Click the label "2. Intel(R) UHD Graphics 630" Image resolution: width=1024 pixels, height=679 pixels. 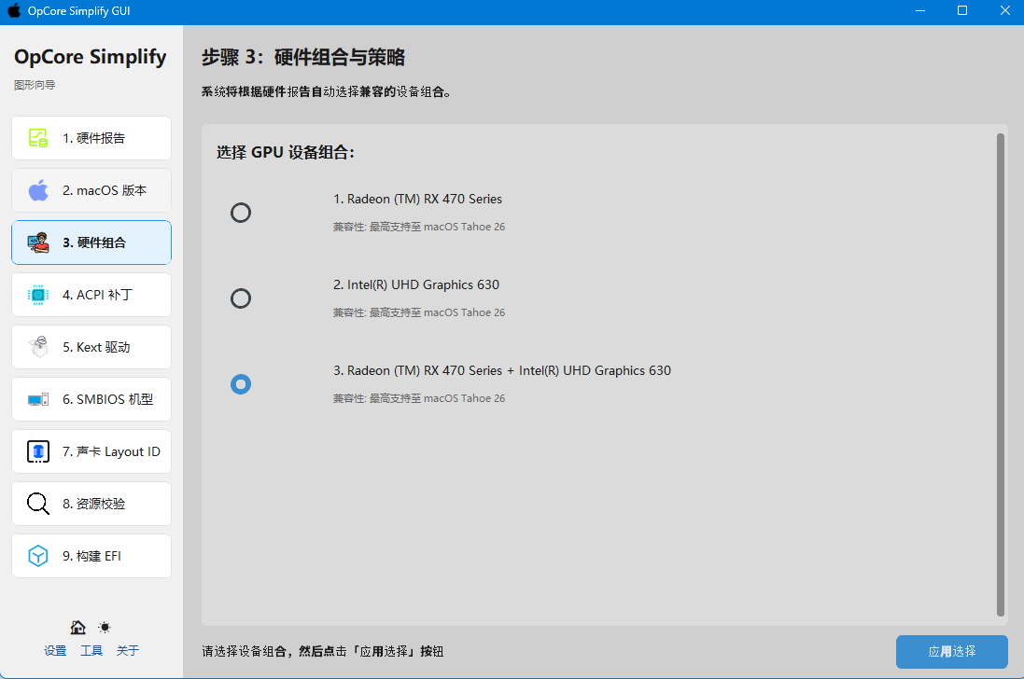click(x=416, y=285)
